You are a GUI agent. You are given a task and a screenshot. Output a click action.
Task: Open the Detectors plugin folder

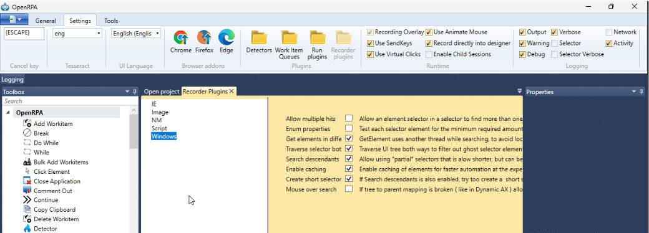(x=259, y=41)
